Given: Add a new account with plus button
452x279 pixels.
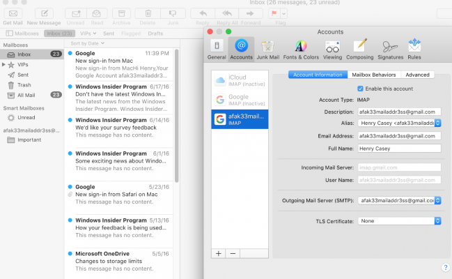Looking at the screenshot, I should pos(219,254).
